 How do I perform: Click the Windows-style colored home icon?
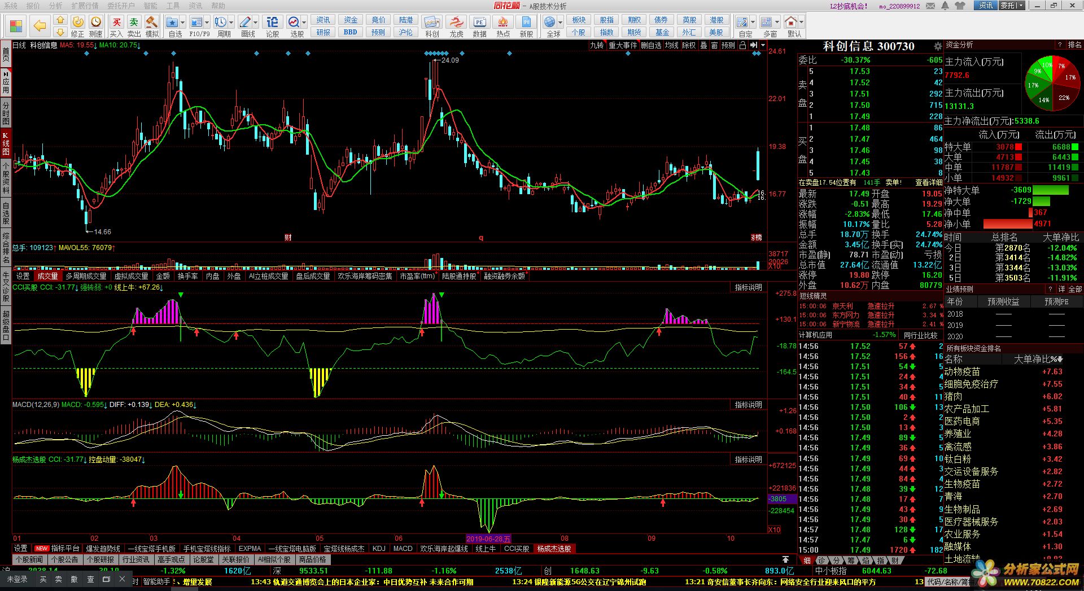[16, 26]
